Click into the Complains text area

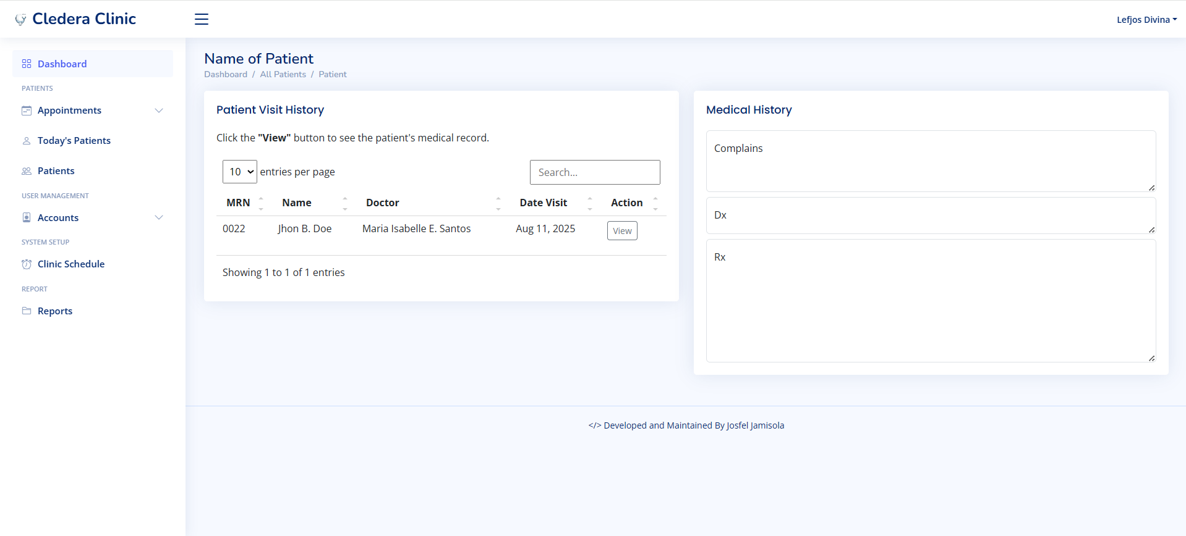[931, 161]
